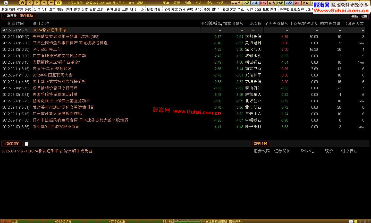The width and height of the screenshot is (371, 223).
Task: Select the 条件选 toolbar item
Action: click(284, 9)
